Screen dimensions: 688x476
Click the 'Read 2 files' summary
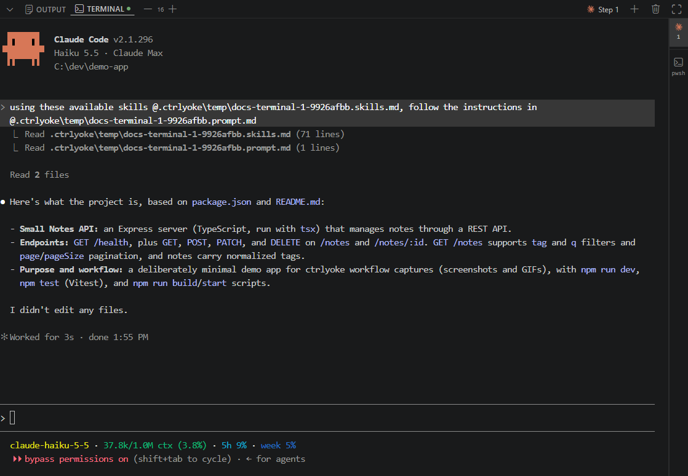[39, 175]
